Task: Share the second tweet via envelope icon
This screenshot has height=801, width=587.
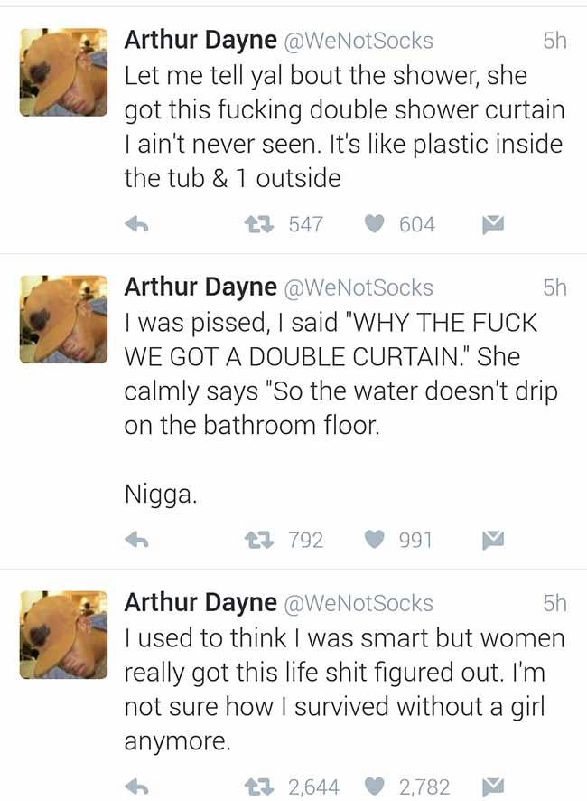Action: 493,540
